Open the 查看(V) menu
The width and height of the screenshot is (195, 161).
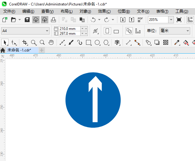tap(47, 11)
